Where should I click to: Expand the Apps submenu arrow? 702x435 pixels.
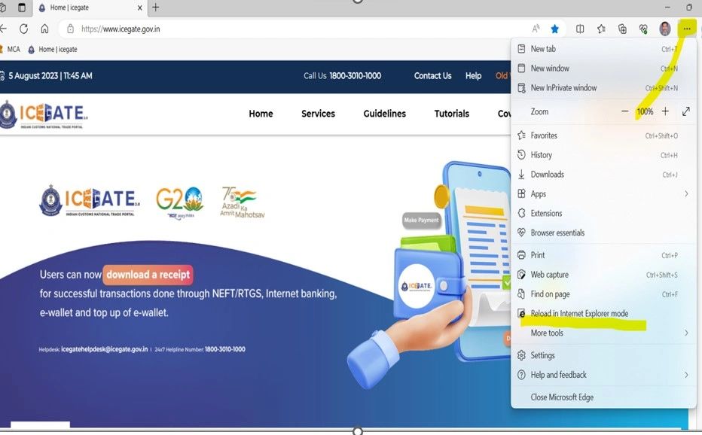click(686, 193)
